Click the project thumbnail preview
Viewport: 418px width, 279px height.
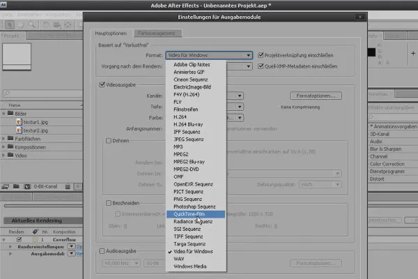click(17, 56)
